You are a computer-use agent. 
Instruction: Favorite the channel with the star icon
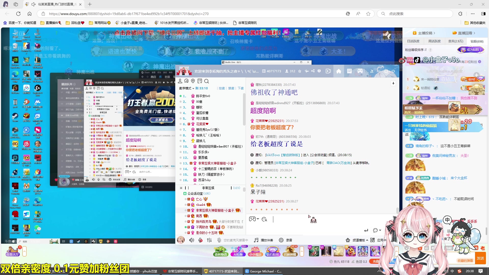[x=300, y=71]
